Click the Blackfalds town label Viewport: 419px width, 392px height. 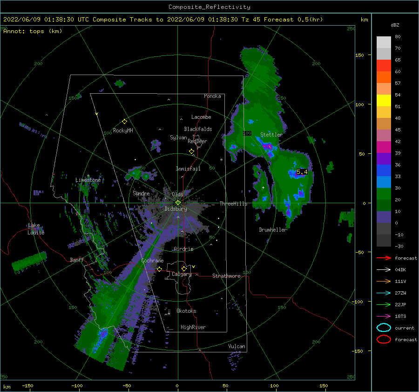coord(198,129)
